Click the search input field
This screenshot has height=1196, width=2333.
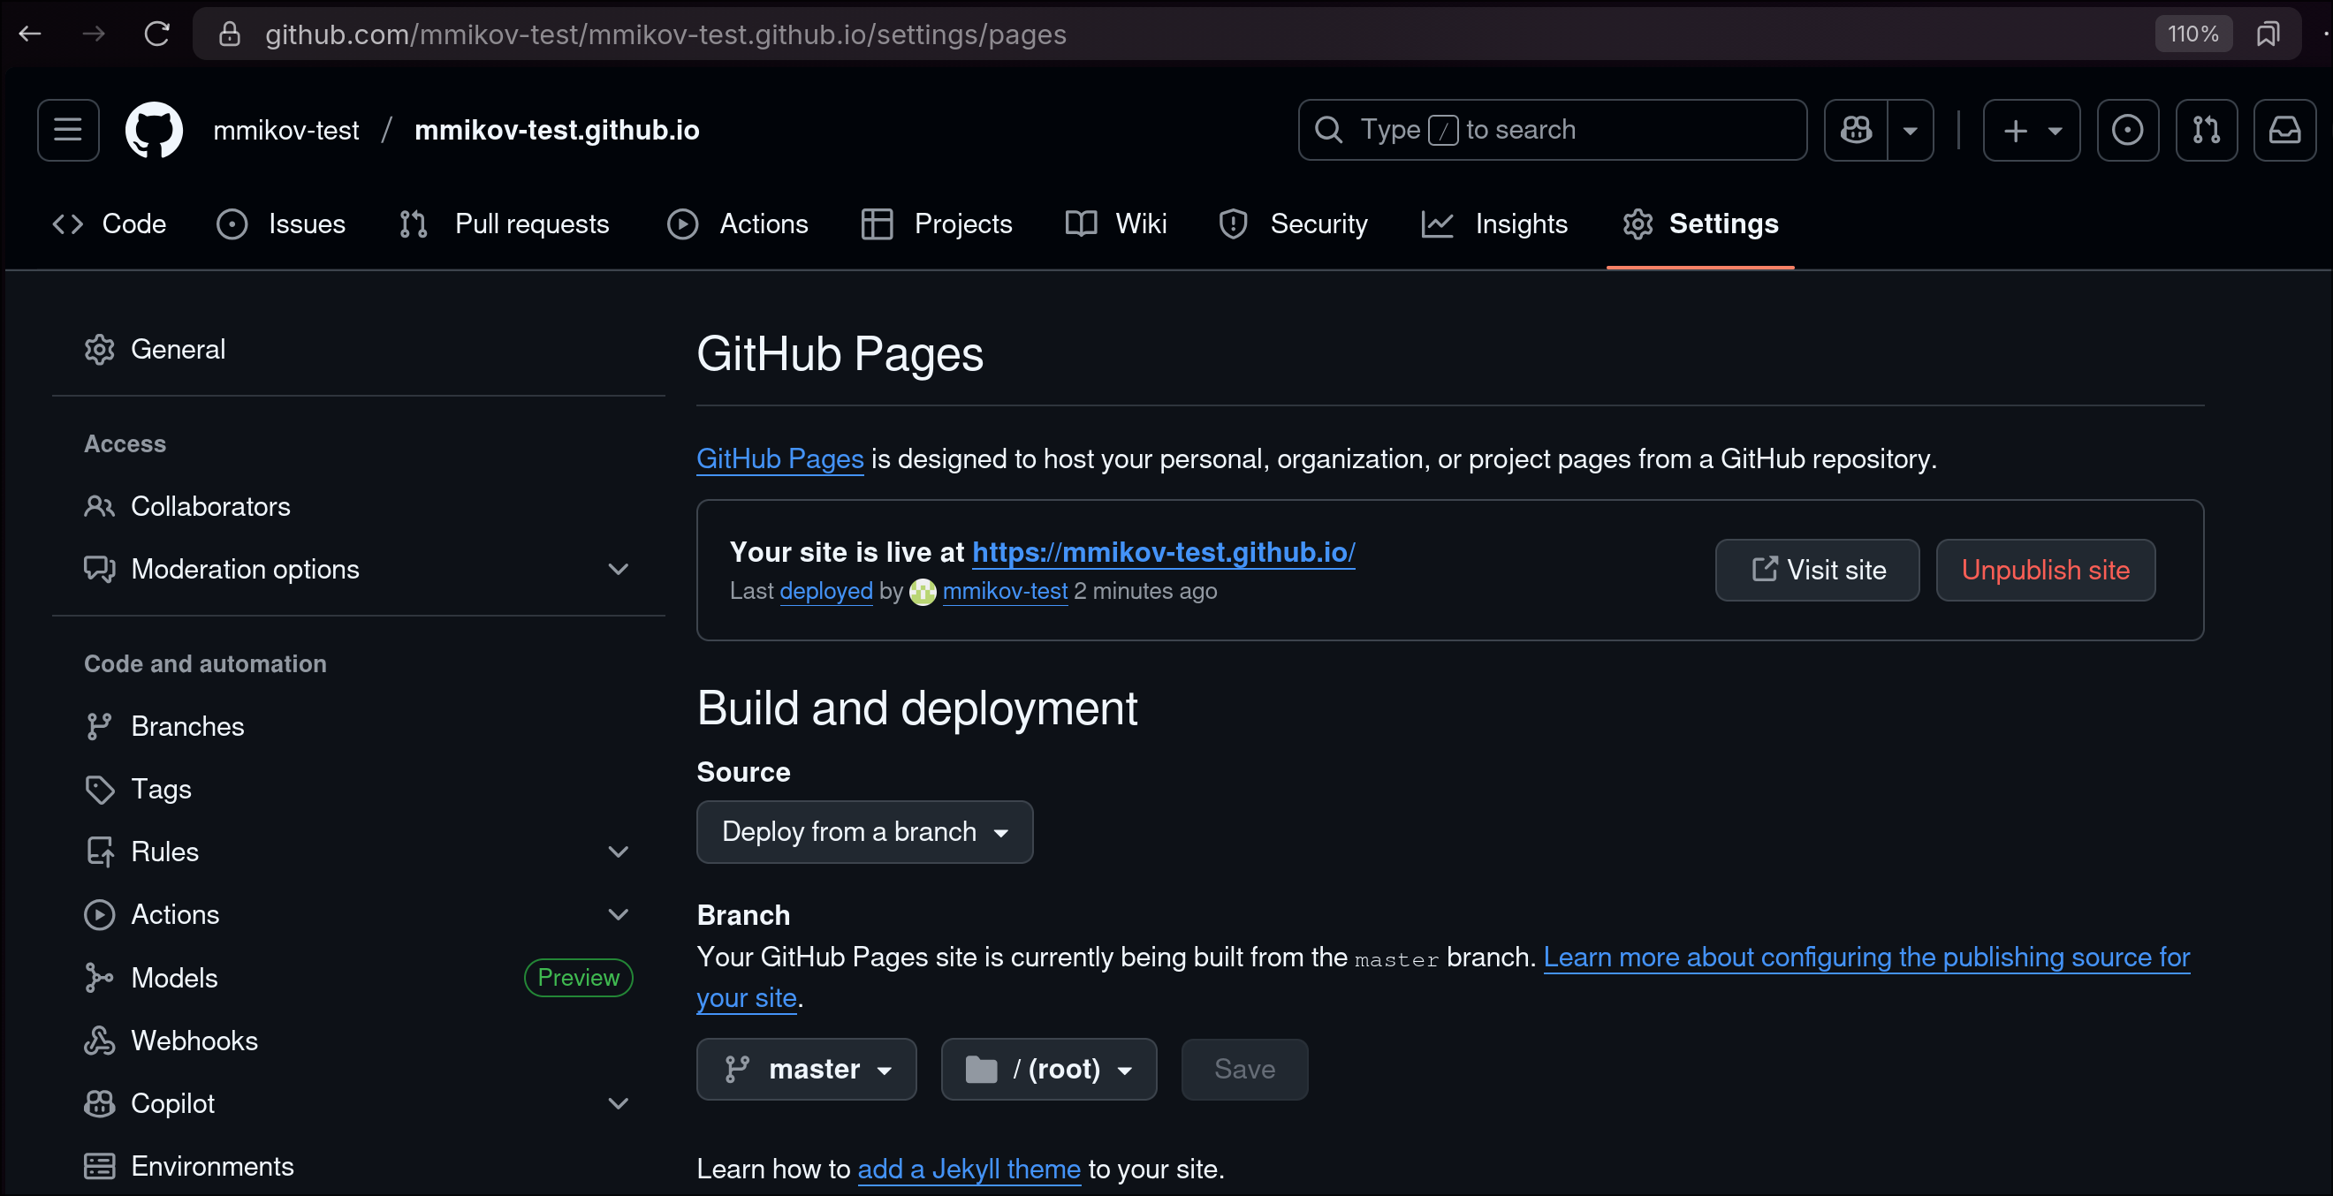[1552, 131]
